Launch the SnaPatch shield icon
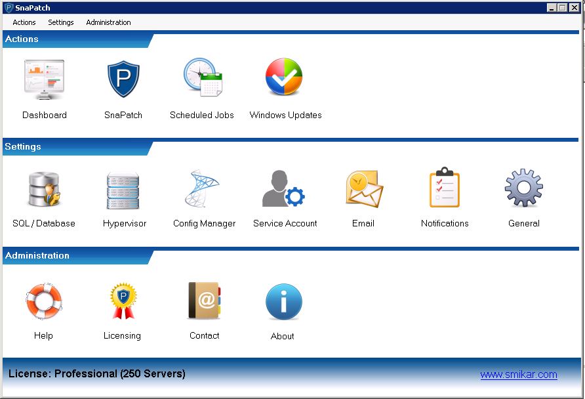585x399 pixels. [x=123, y=79]
